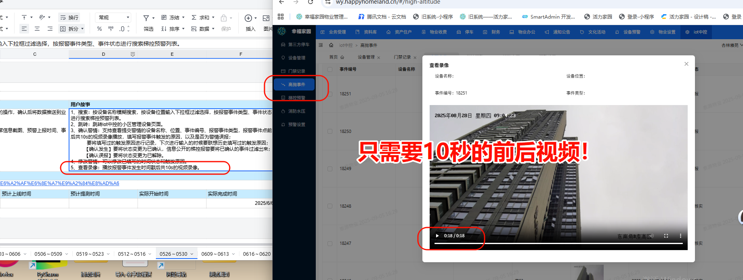This screenshot has height=280, width=743.
Task: Apply percent format with % icon
Action: pos(99,29)
